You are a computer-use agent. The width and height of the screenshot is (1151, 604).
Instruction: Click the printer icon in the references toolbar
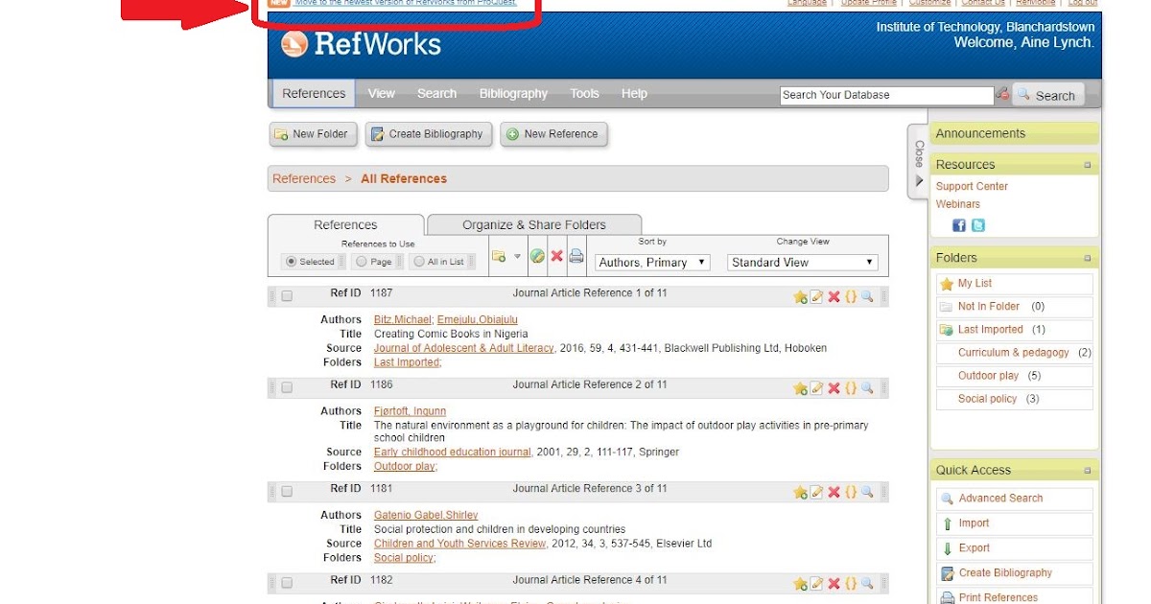575,255
